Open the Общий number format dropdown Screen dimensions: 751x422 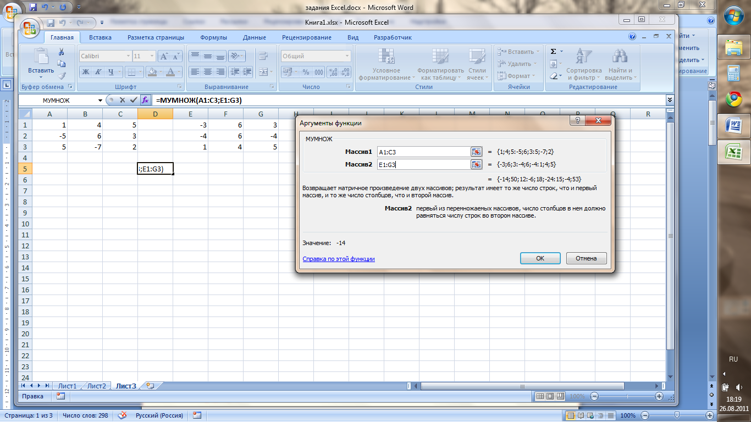pyautogui.click(x=347, y=56)
